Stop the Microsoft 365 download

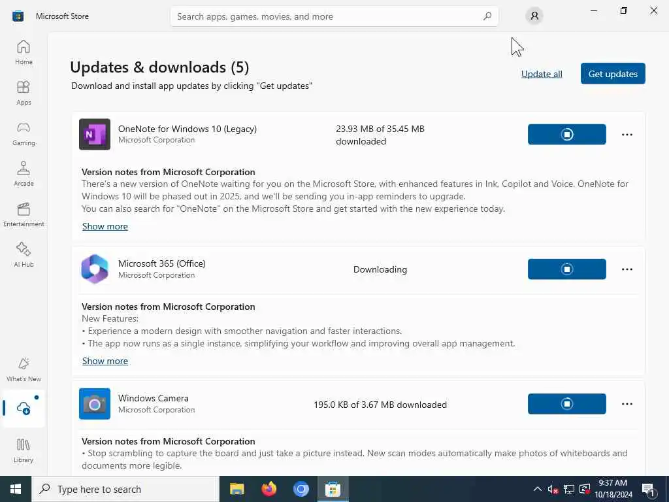coord(566,269)
